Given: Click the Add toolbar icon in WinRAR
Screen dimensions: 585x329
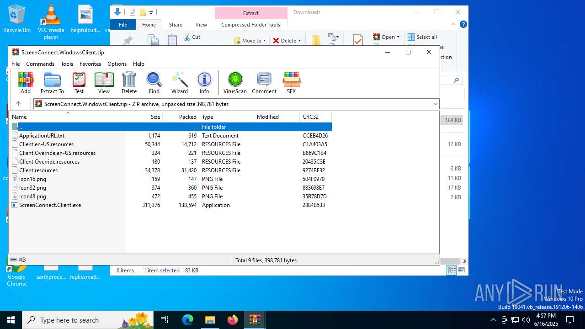Looking at the screenshot, I should pos(26,83).
